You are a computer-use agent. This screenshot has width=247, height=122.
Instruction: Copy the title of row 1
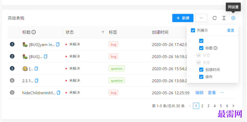pos(58,44)
